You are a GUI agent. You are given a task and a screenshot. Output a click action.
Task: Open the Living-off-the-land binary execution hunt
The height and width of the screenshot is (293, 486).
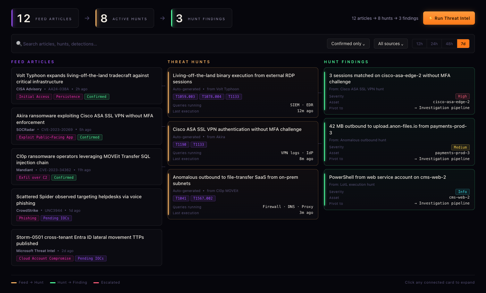[x=243, y=93]
